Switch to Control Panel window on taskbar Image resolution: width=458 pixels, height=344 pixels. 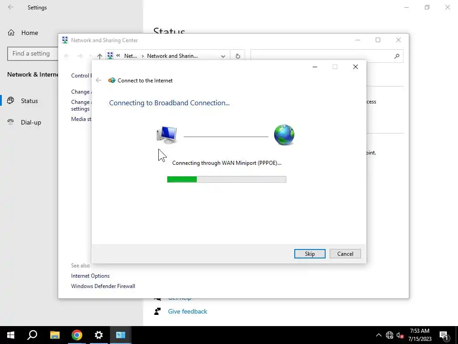click(x=121, y=335)
